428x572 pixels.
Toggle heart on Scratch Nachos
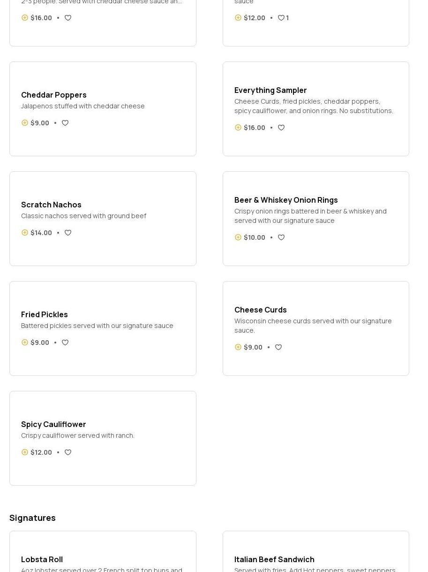(68, 233)
